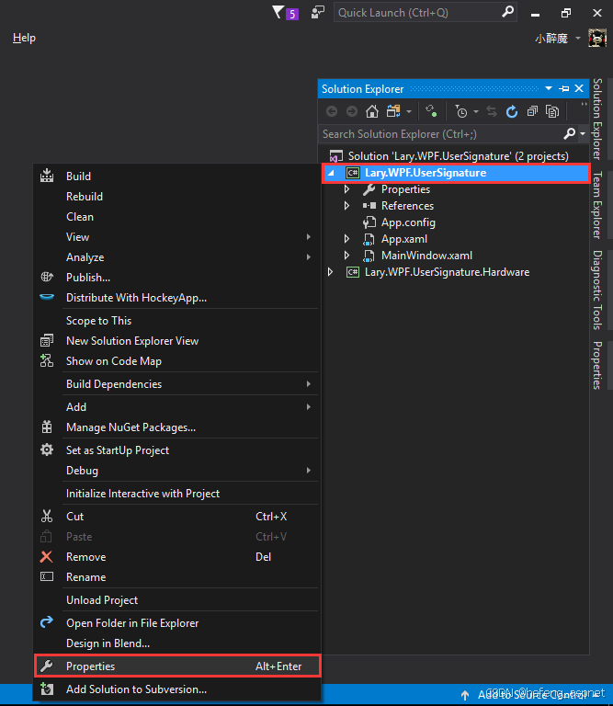
Task: Select the References item in the tree
Action: [x=407, y=206]
